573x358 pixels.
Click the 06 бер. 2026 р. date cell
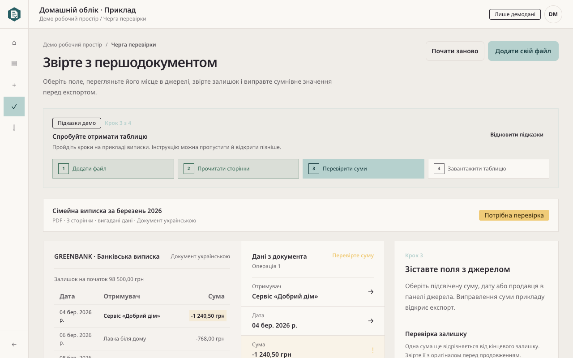(76, 339)
